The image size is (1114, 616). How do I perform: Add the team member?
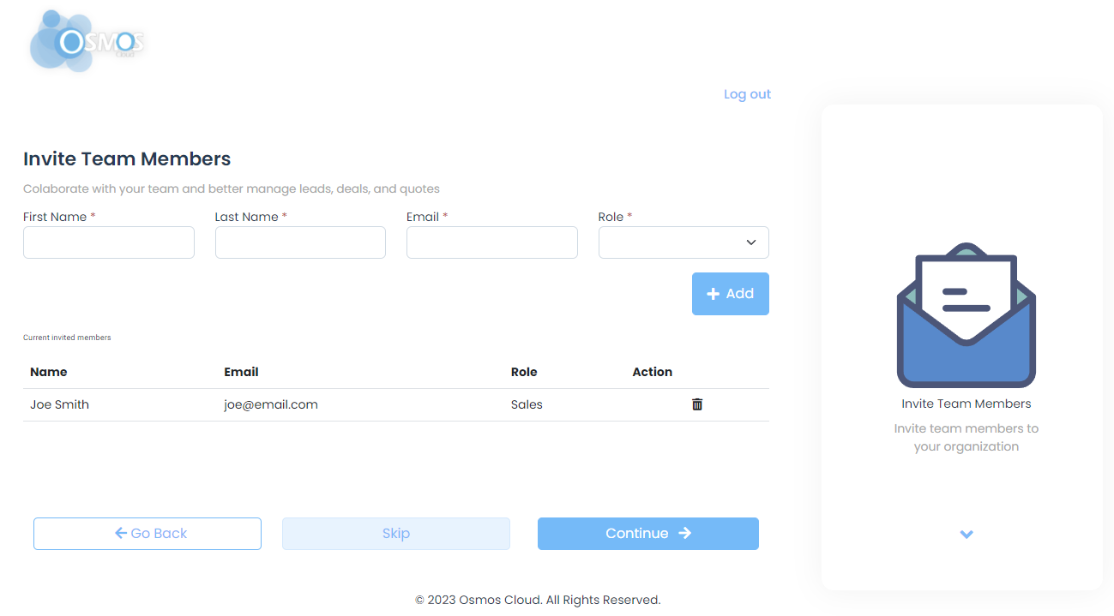(731, 294)
